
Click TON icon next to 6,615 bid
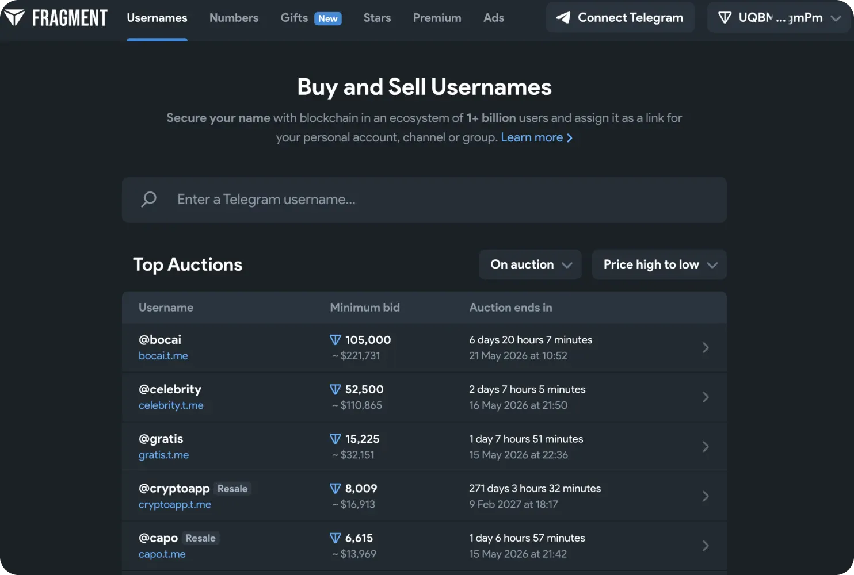pos(335,538)
